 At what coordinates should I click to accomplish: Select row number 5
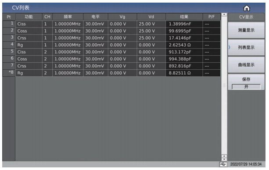coord(9,52)
